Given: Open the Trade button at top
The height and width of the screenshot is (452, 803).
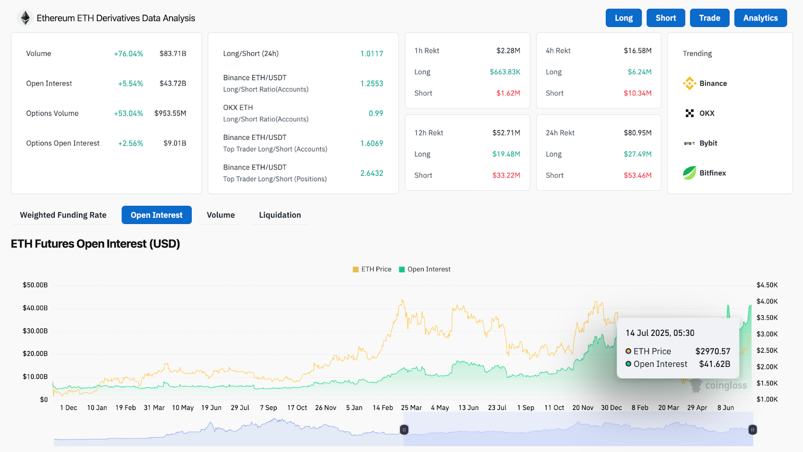Looking at the screenshot, I should [710, 18].
